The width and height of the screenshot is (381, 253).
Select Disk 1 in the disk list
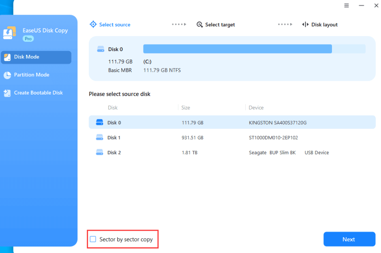[232, 137]
